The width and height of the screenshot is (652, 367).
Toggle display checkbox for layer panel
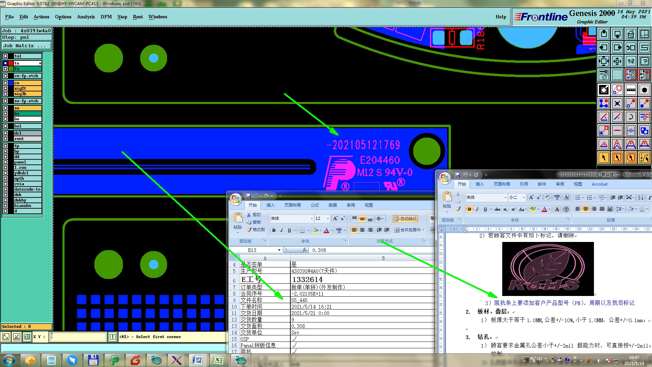[5, 162]
